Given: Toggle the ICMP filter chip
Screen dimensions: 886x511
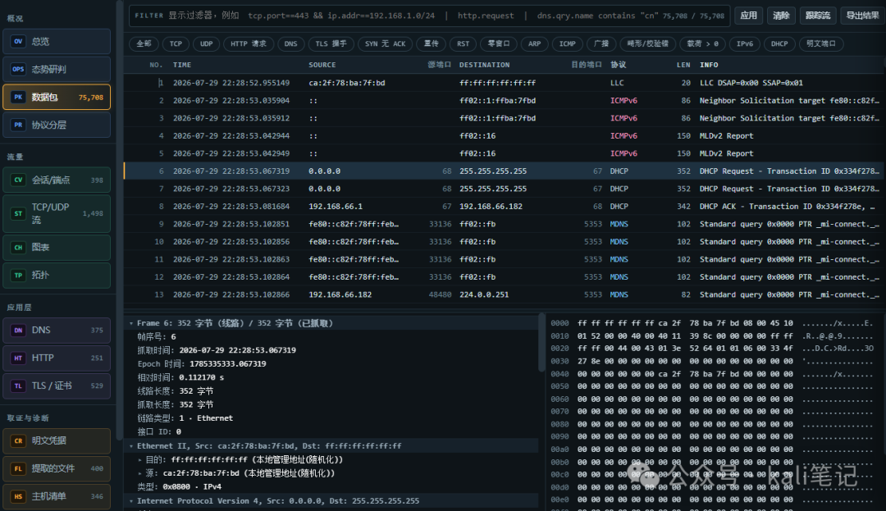Looking at the screenshot, I should 568,43.
